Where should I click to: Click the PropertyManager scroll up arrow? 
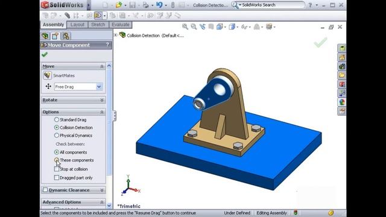(x=109, y=66)
